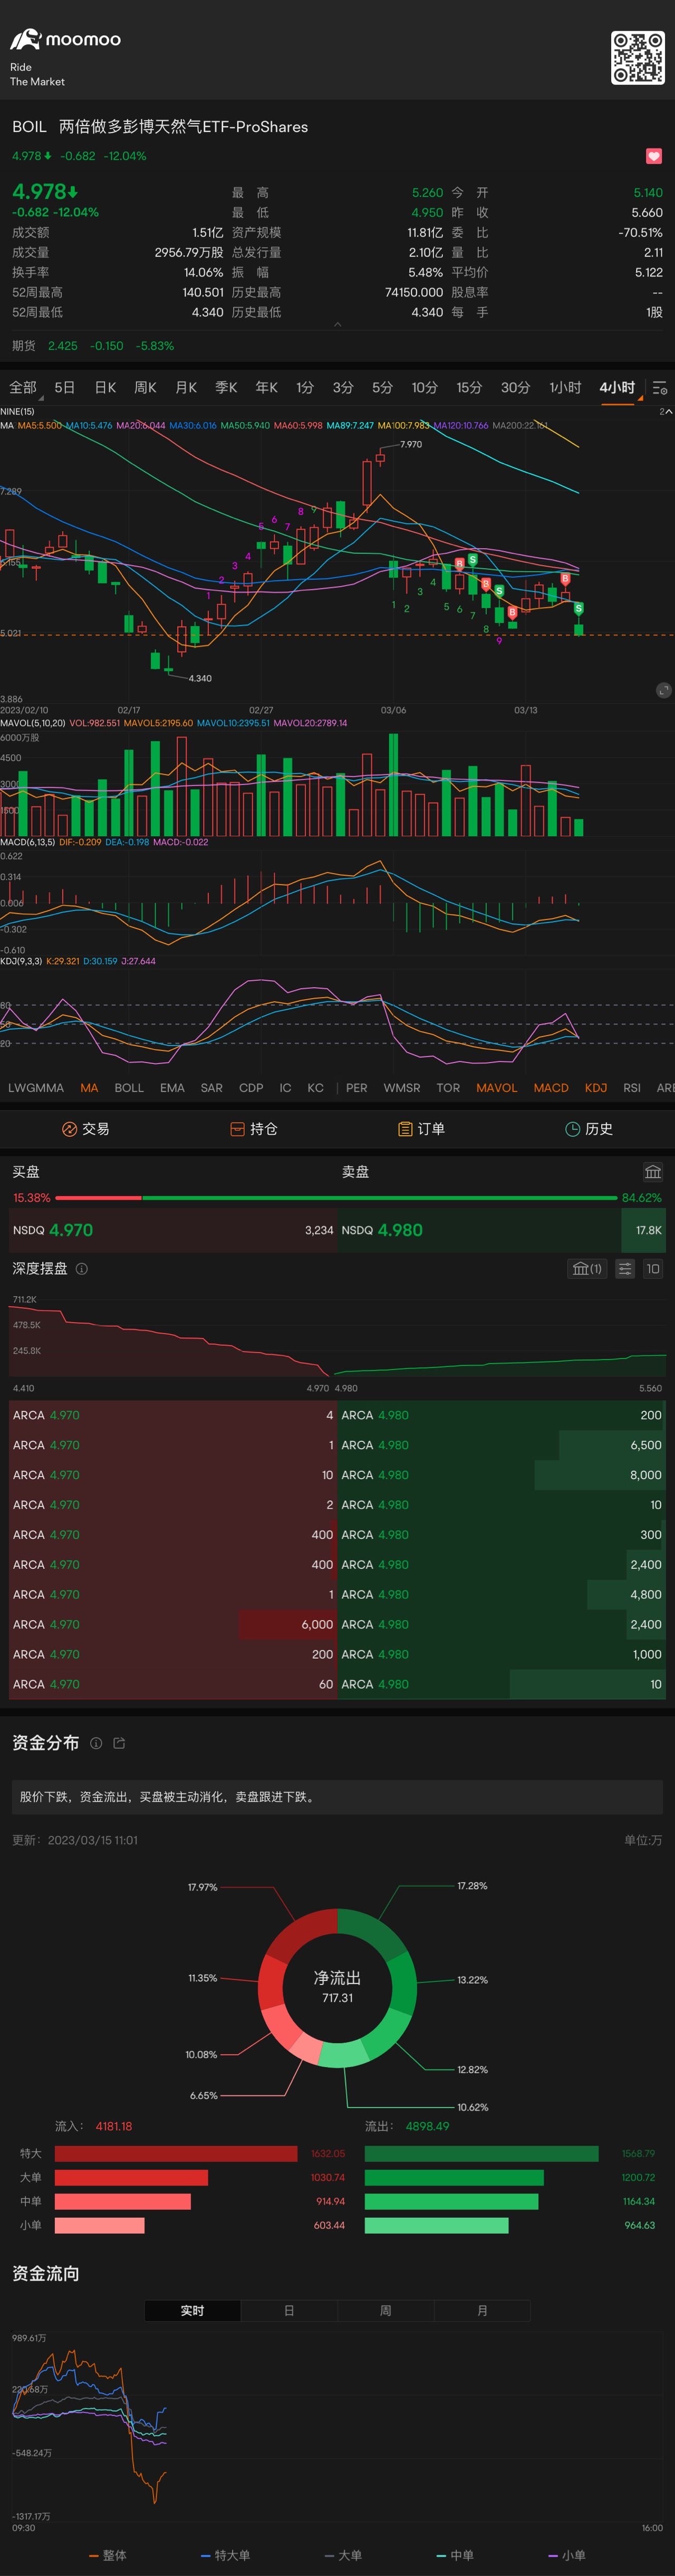
Task: Select 日 fund flow tab
Action: (x=289, y=2311)
